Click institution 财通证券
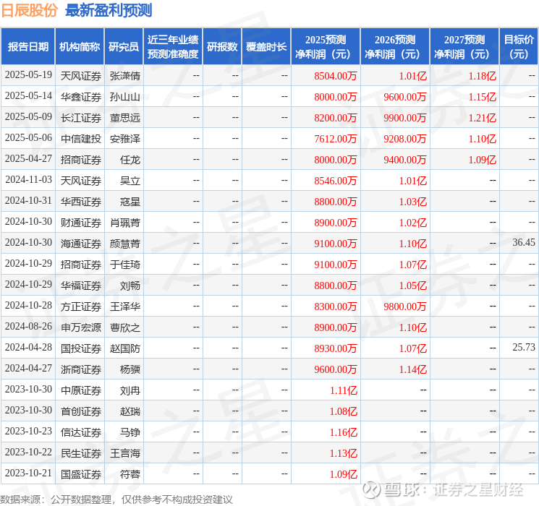The image size is (539, 506). tap(81, 223)
